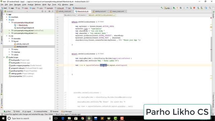Select settings.gradle in Gradle Scripts
This screenshot has width=215, height=121.
[16, 74]
